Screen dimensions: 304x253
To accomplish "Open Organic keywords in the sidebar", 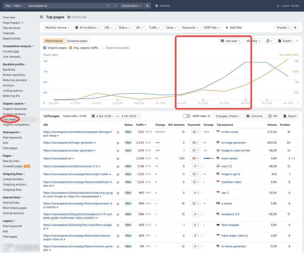I will point(15,109).
